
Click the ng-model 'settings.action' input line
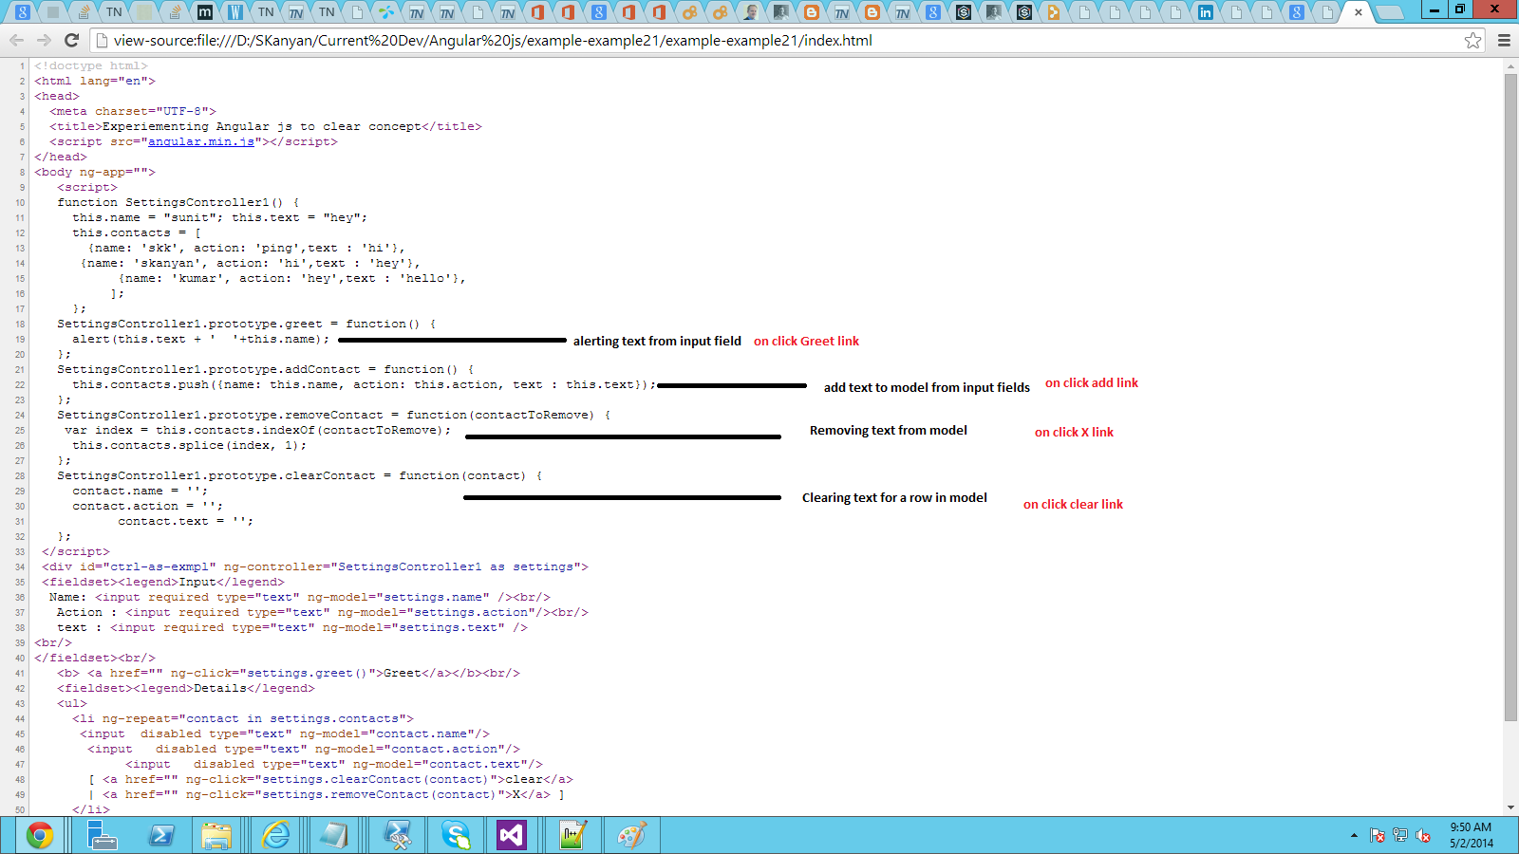(323, 612)
